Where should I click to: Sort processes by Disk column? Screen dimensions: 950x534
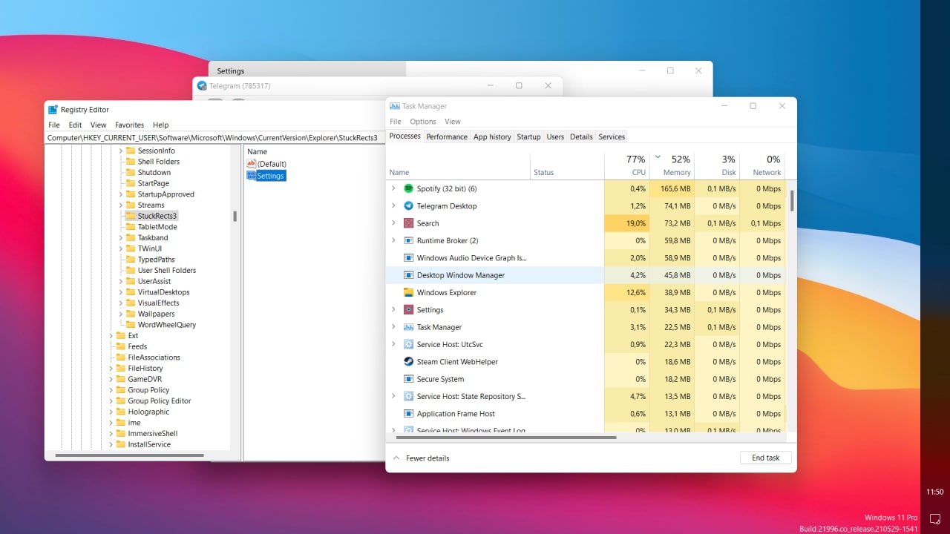[717, 165]
